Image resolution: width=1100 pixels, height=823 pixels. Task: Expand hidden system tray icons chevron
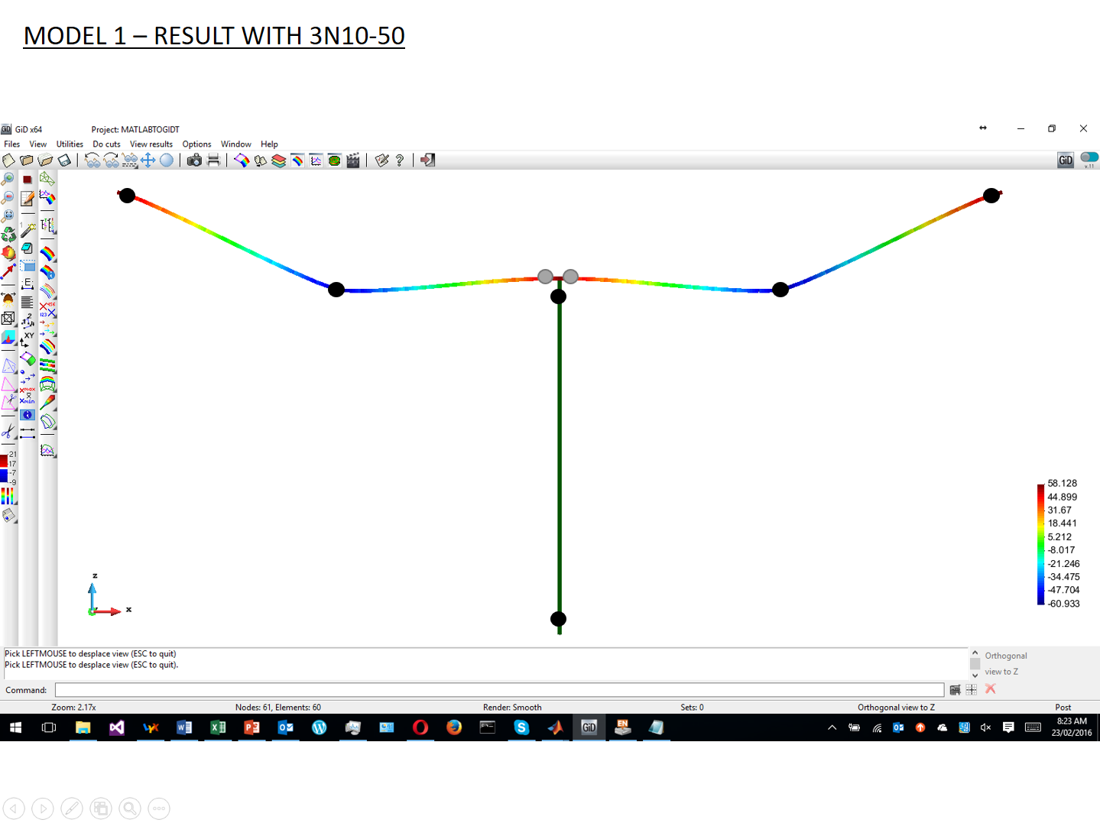pyautogui.click(x=832, y=727)
